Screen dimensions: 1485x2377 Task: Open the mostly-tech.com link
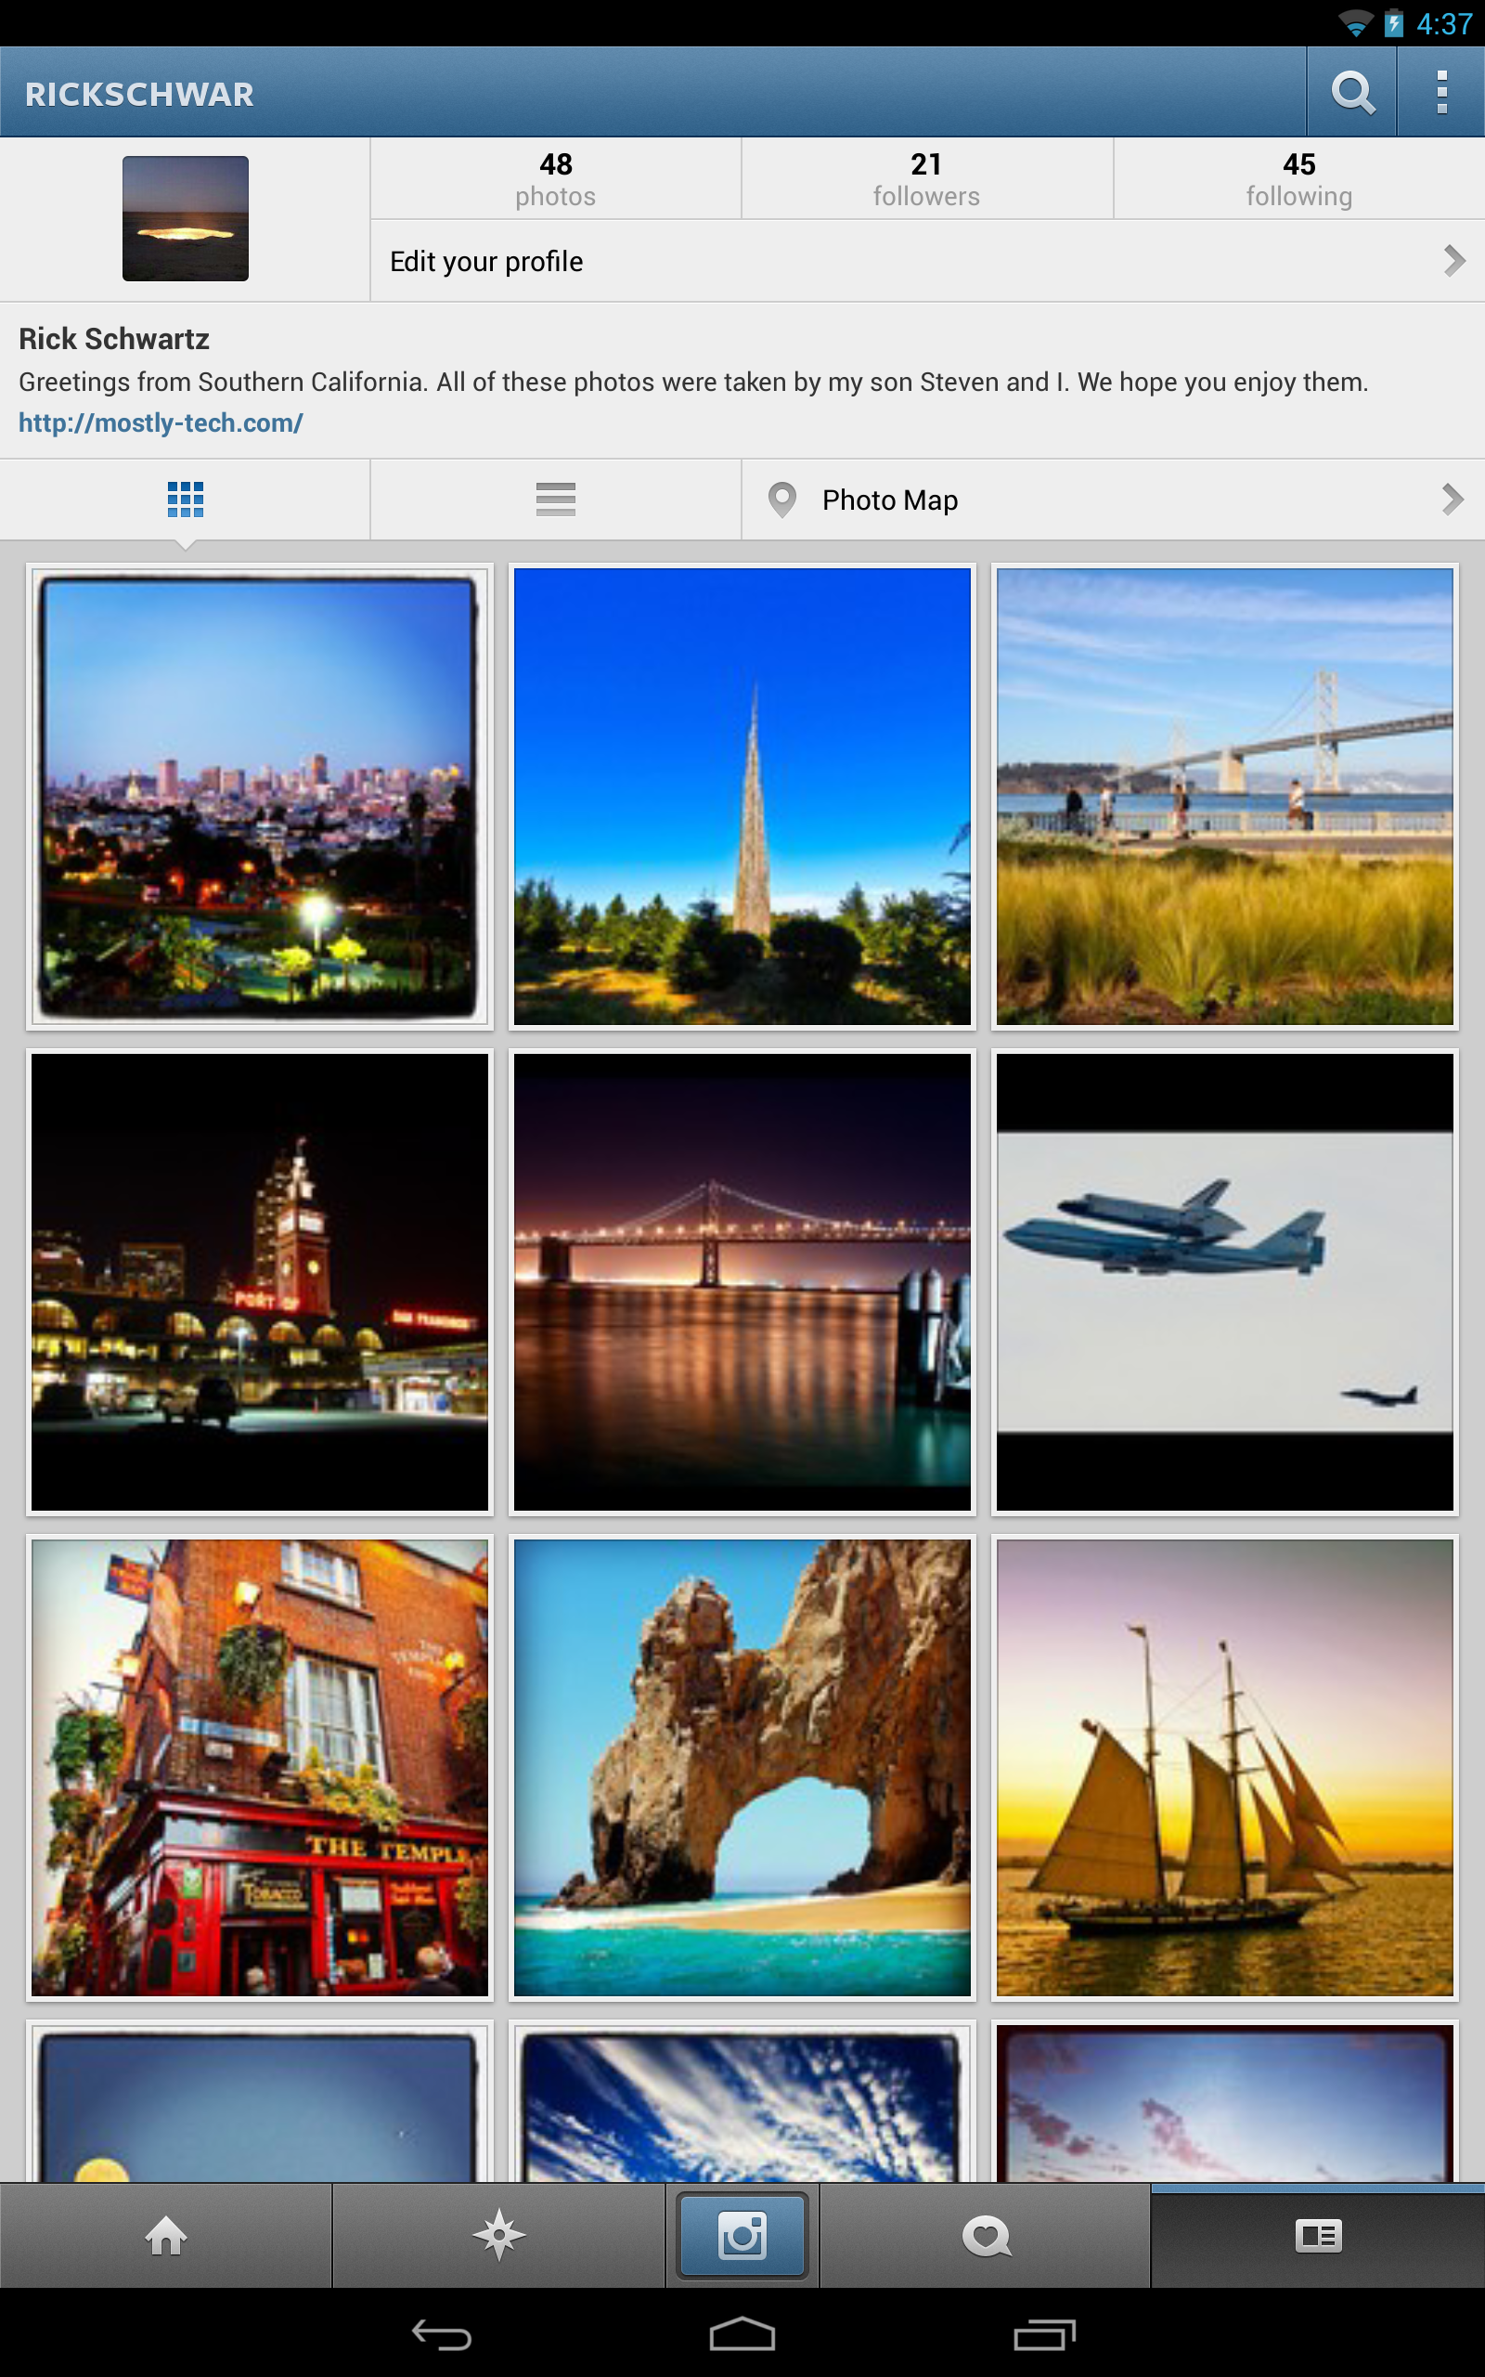[x=161, y=423]
